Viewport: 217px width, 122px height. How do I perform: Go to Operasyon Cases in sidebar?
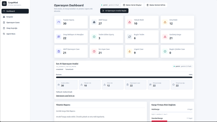(15, 23)
